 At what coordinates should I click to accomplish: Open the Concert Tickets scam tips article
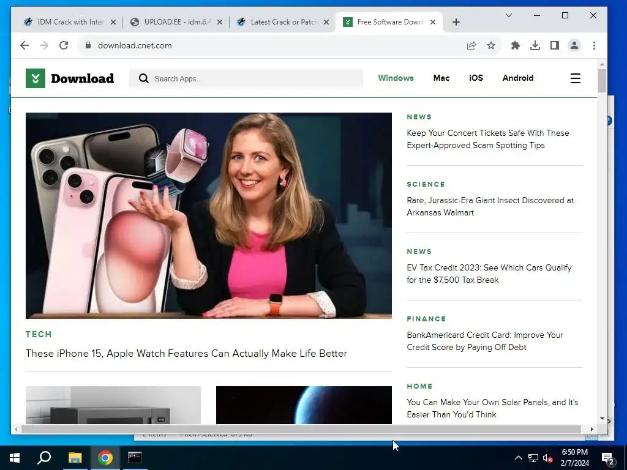488,139
